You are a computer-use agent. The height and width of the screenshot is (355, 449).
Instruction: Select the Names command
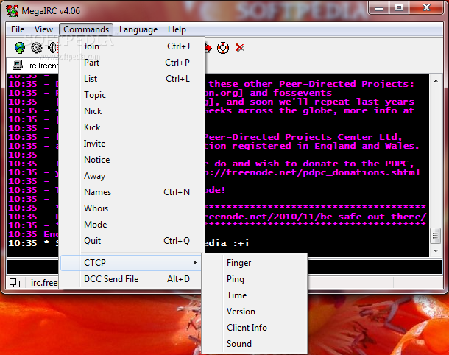coord(132,192)
